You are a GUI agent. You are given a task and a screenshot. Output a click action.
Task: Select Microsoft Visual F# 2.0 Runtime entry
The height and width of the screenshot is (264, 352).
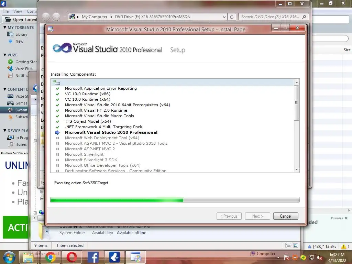tap(96, 110)
